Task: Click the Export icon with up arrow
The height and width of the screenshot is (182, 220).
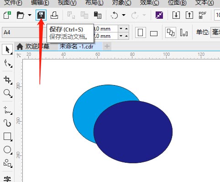Action: (x=189, y=15)
